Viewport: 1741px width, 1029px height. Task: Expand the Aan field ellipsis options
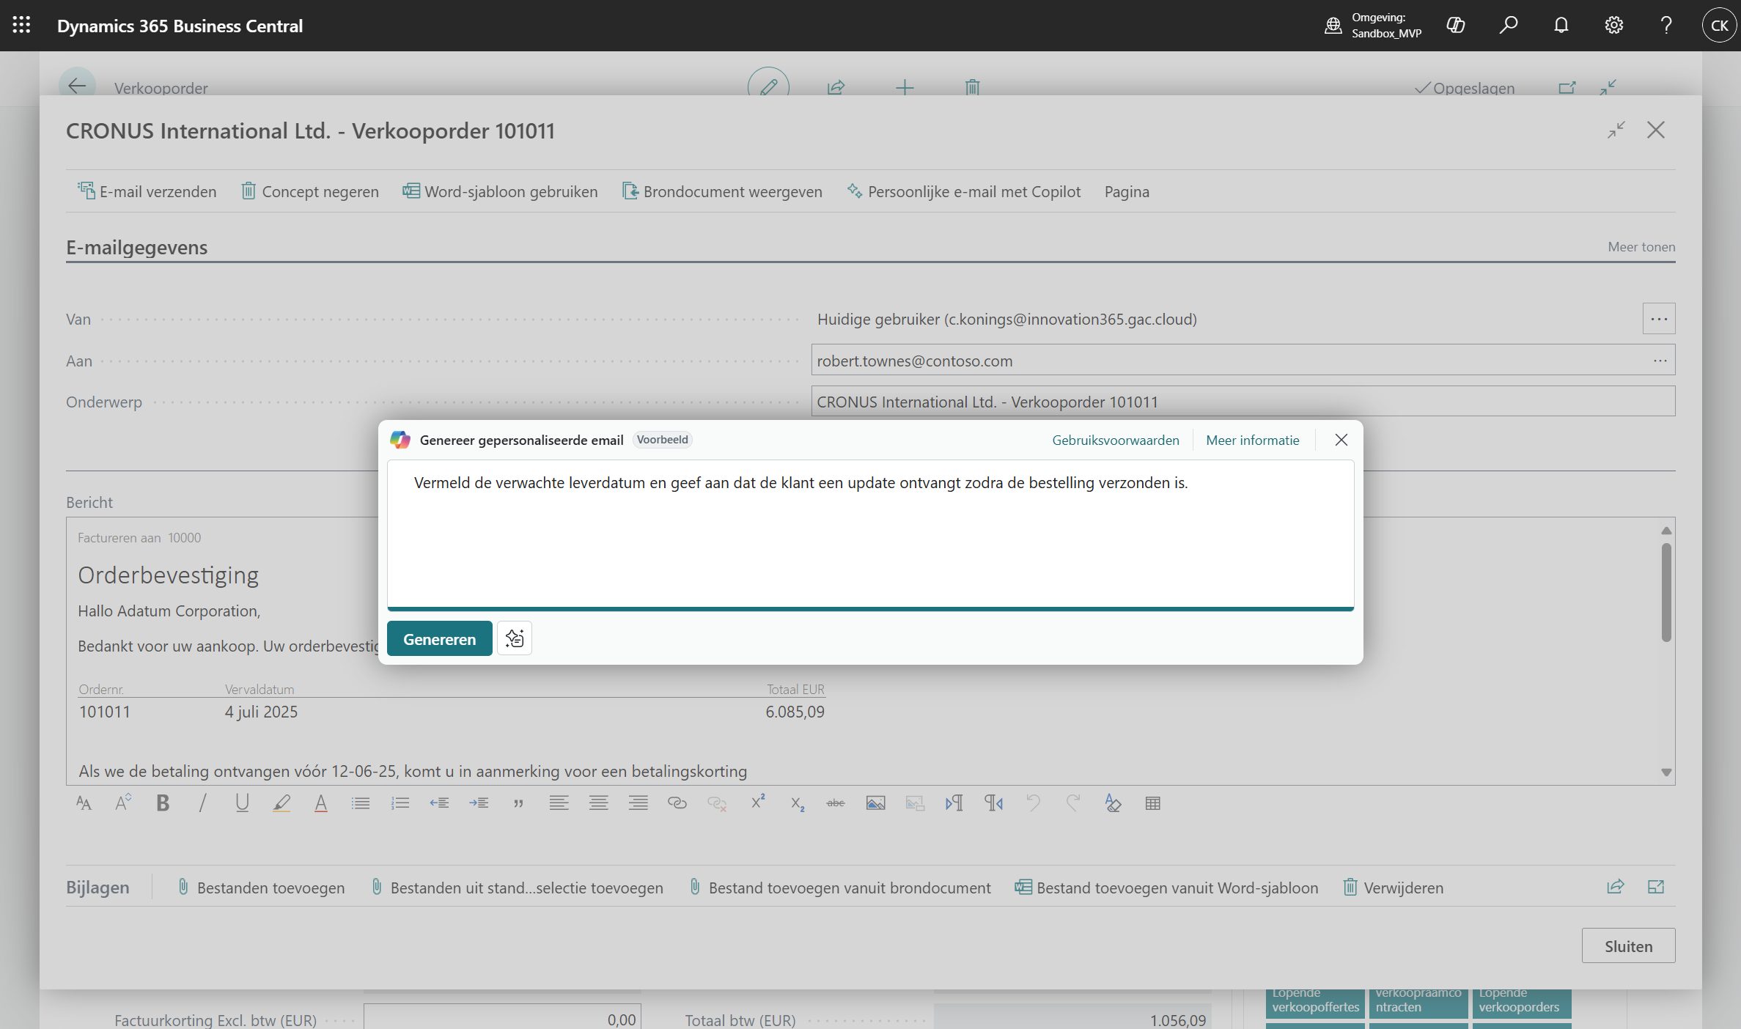click(1660, 361)
